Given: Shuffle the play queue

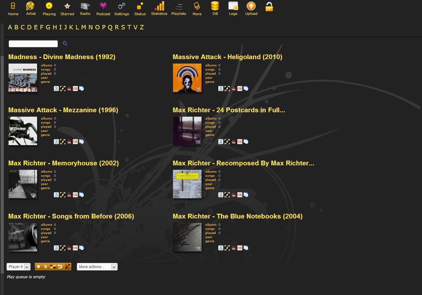Looking at the screenshot, I should tap(53, 267).
